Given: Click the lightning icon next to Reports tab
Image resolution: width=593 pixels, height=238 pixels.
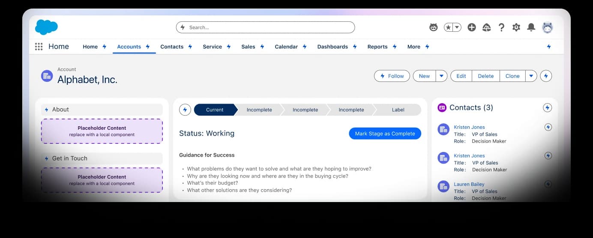Looking at the screenshot, I should tap(394, 47).
